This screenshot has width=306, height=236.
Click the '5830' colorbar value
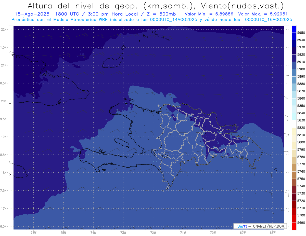coord(301,120)
